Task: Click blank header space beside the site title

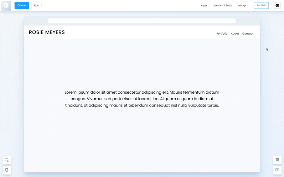Action: (x=138, y=32)
